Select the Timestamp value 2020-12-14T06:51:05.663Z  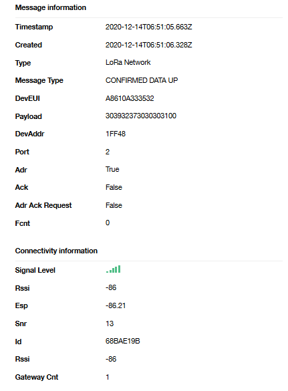coord(148,27)
